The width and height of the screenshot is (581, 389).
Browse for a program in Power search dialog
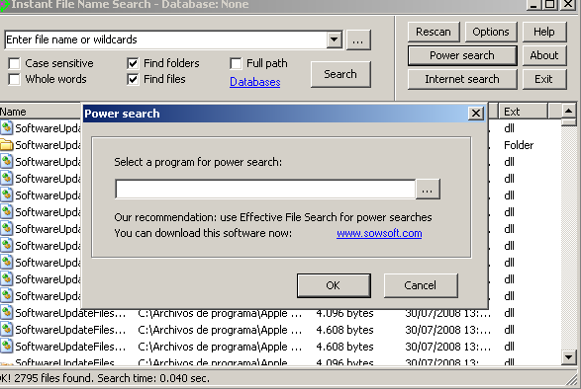tap(428, 190)
